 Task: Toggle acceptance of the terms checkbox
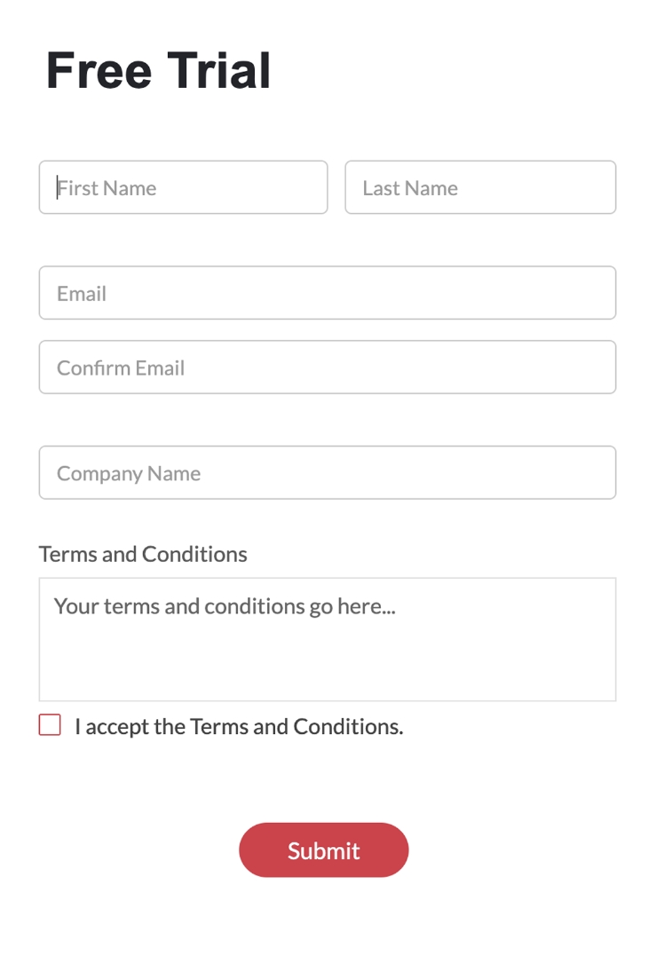[x=50, y=725]
